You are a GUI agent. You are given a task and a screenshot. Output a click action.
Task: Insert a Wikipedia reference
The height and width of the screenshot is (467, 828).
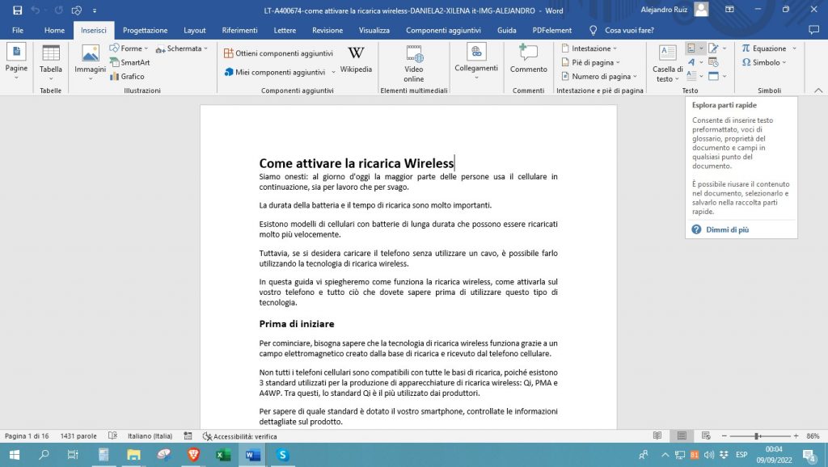point(357,63)
